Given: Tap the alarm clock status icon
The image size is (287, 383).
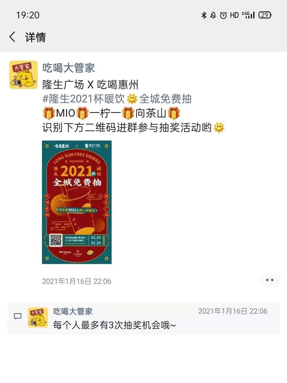Looking at the screenshot, I should click(x=223, y=15).
